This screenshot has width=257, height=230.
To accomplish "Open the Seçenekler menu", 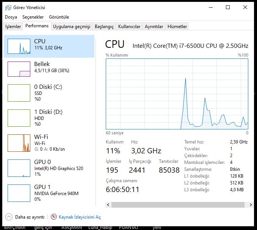I will [x=33, y=17].
